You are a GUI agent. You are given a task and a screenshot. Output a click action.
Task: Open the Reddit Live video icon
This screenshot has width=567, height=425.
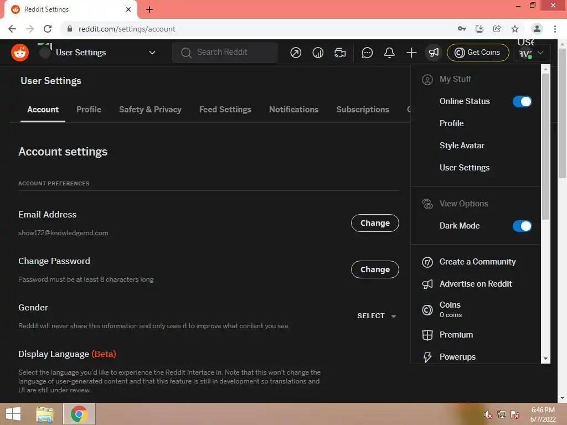(x=340, y=53)
